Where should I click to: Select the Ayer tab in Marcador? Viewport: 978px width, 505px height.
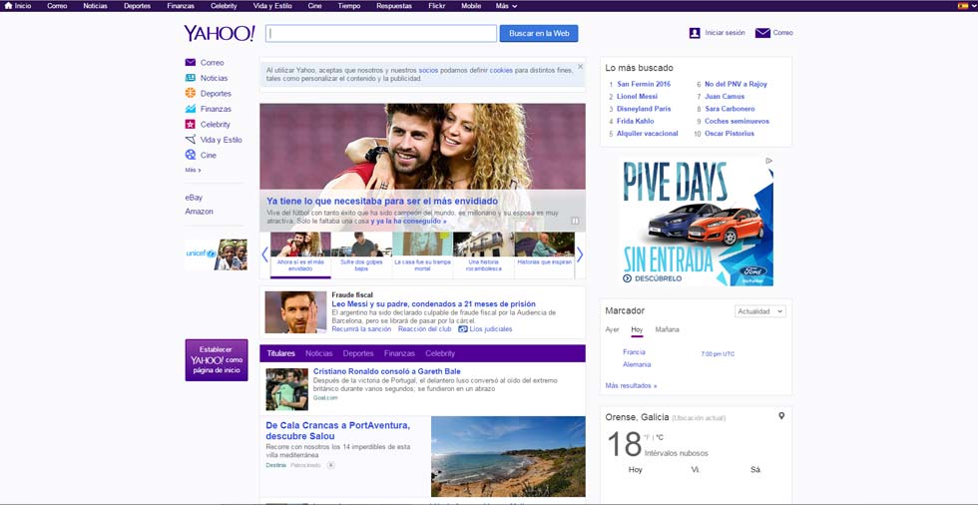[612, 329]
